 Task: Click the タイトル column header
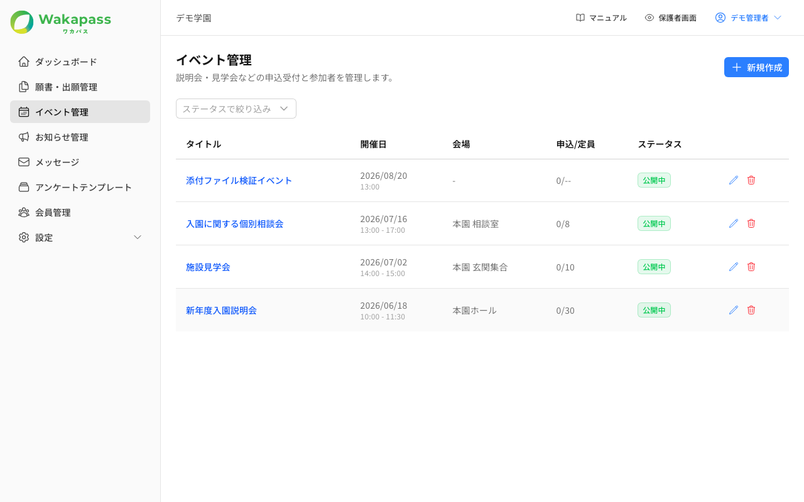click(x=204, y=144)
